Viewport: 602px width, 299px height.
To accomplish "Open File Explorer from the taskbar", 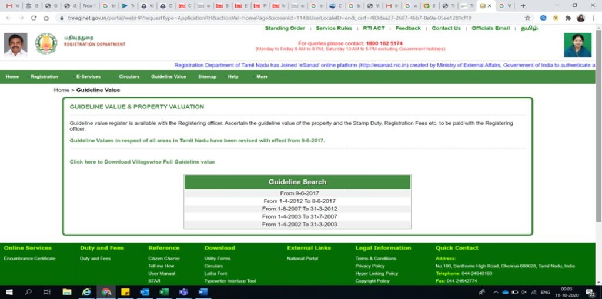I will (66, 292).
